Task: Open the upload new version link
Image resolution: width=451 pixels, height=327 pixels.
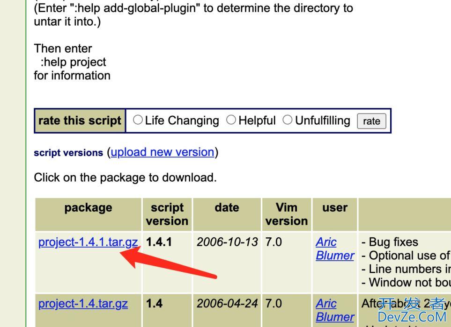Action: [163, 152]
